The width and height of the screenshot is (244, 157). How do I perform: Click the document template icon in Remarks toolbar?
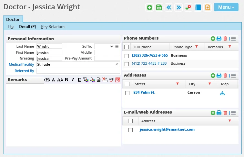pos(98,80)
